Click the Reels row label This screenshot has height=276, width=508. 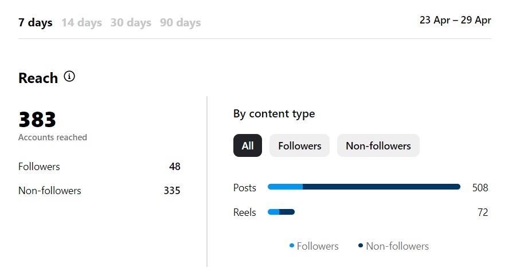pos(245,212)
